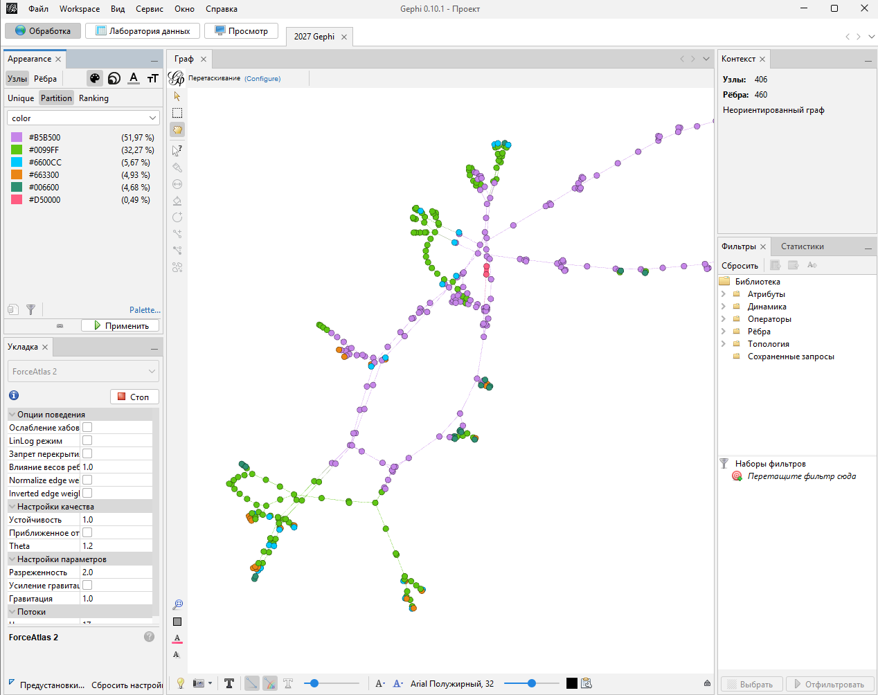878x695 pixels.
Task: Click the Применить button
Action: 120,325
